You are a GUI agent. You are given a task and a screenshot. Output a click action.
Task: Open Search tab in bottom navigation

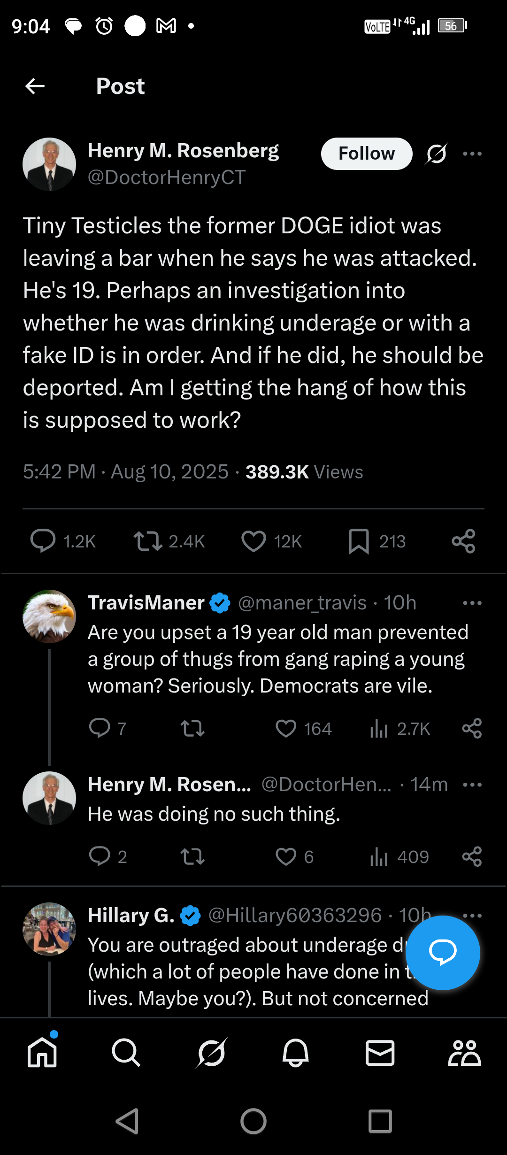coord(126,1053)
